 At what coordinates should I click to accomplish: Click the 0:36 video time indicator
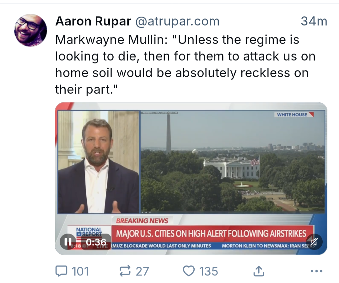click(96, 242)
